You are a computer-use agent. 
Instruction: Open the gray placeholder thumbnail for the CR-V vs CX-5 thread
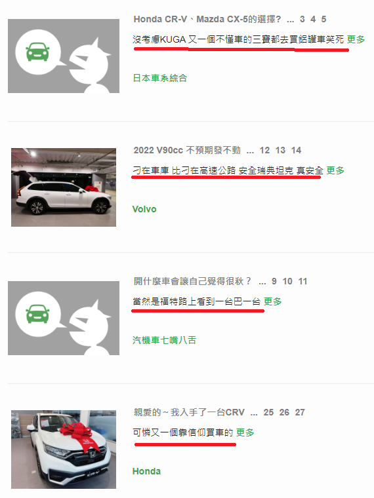[x=64, y=56]
